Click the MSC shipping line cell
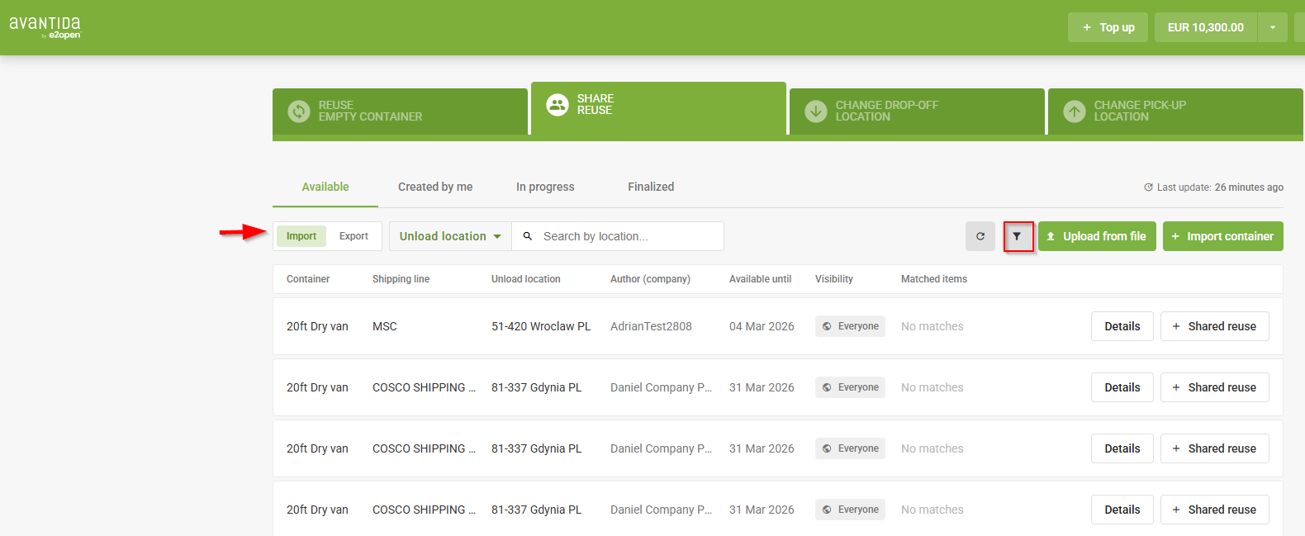1305x536 pixels. pos(385,326)
